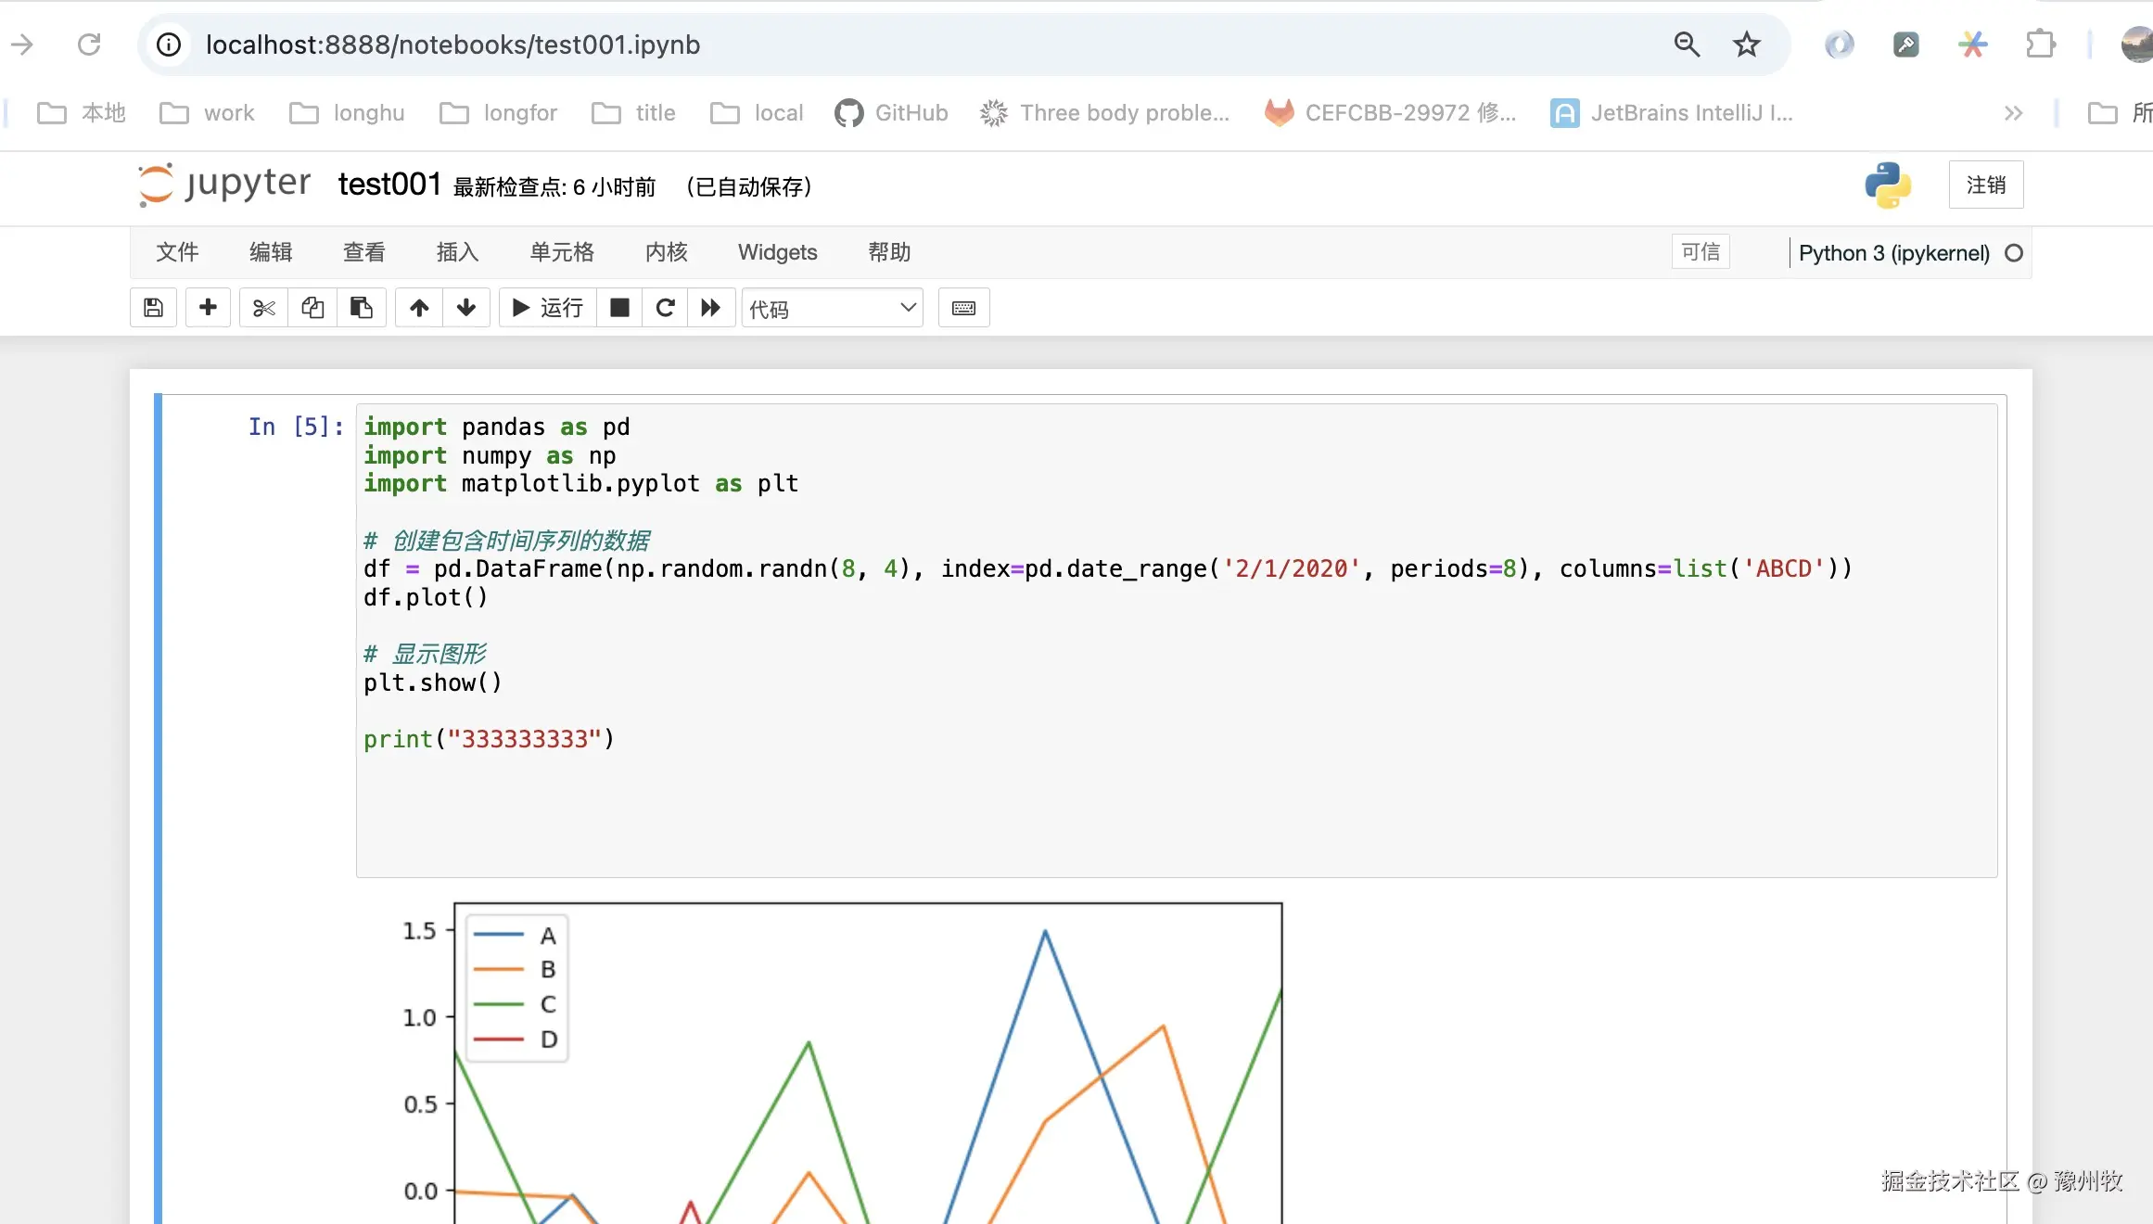The height and width of the screenshot is (1224, 2153).
Task: Toggle the 可信 trusted notebook indicator
Action: coord(1700,252)
